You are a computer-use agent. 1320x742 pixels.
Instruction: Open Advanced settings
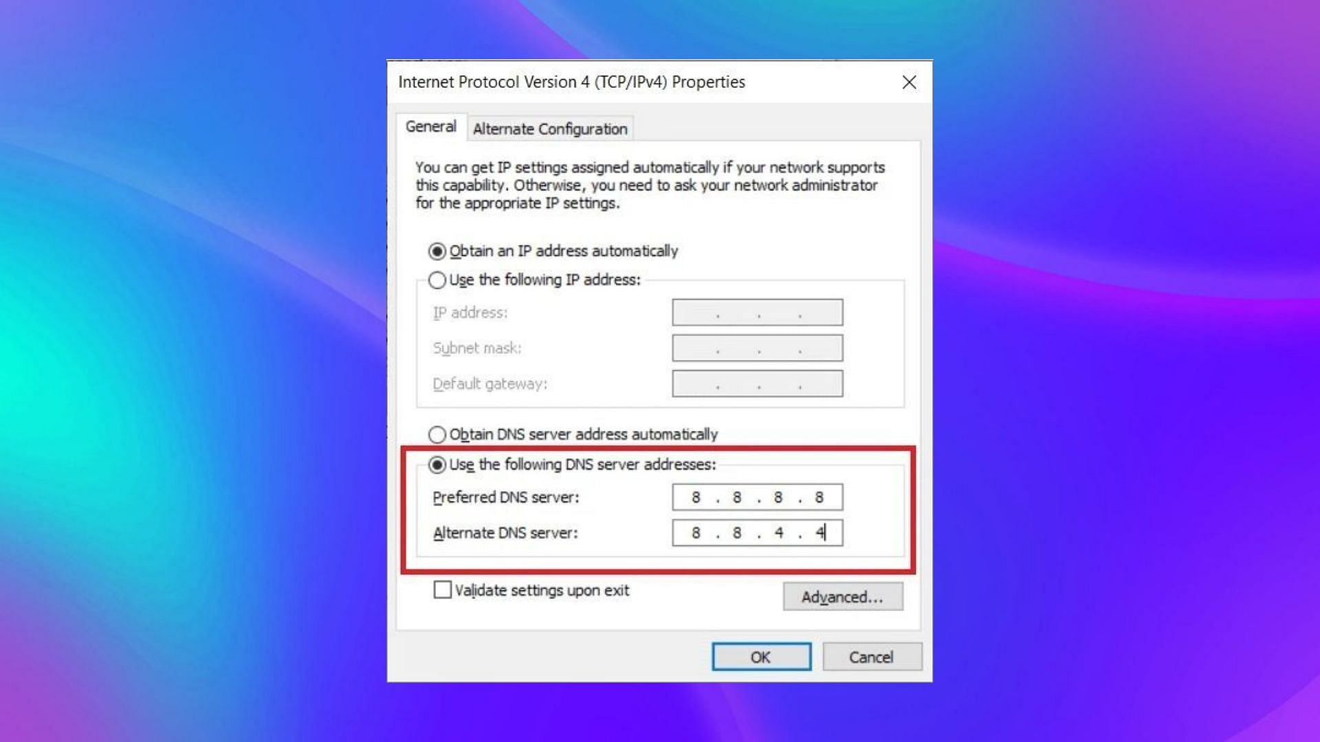[843, 597]
